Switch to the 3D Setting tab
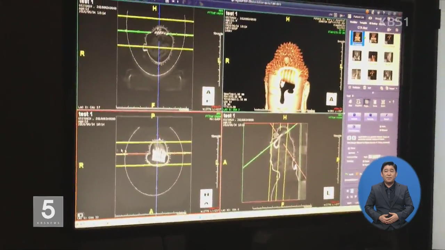445x250 pixels. coord(373,23)
